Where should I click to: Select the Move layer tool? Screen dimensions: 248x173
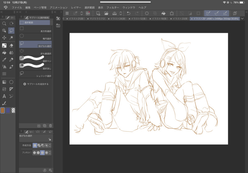click(x=4, y=38)
